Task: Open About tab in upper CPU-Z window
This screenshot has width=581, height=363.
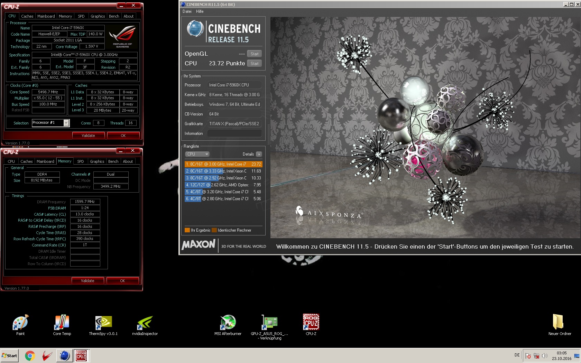Action: [128, 16]
